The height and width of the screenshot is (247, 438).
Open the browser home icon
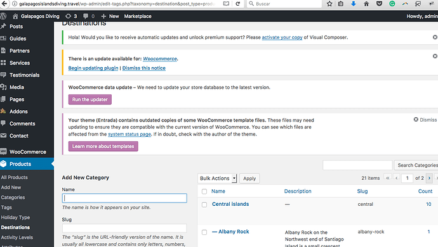click(366, 4)
